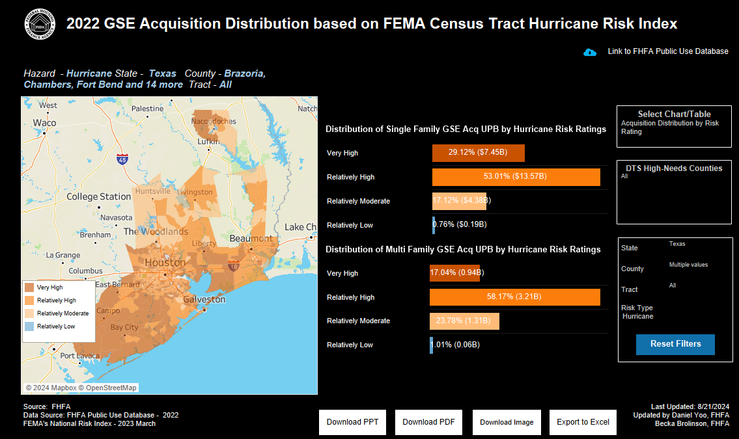Click the Relatively Moderate legend color swatch
Viewport: 739px width, 439px height.
(x=29, y=313)
